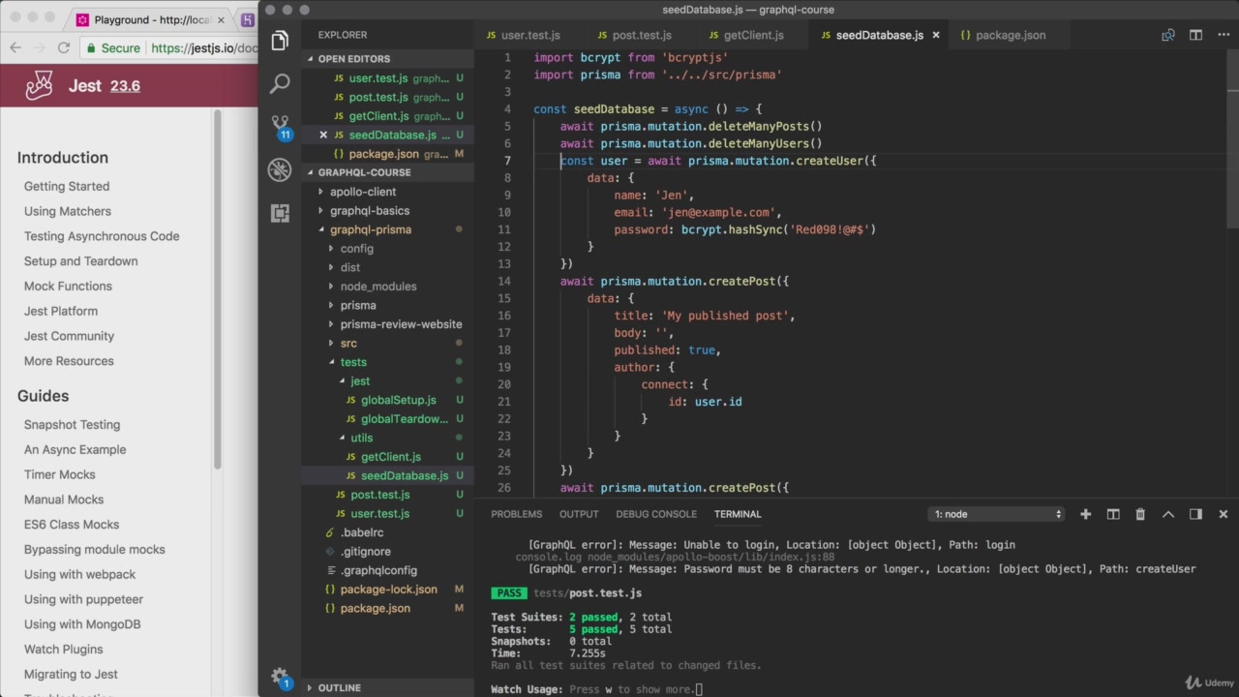Close seedDatabase.js in Open Editors
Viewport: 1239px width, 697px height.
[x=323, y=135]
